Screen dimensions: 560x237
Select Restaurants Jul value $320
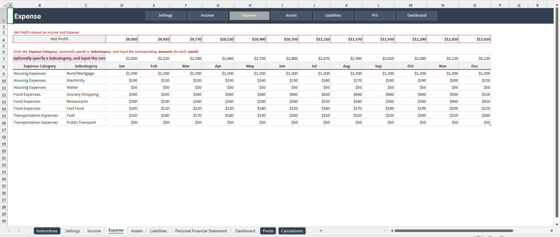[314, 101]
